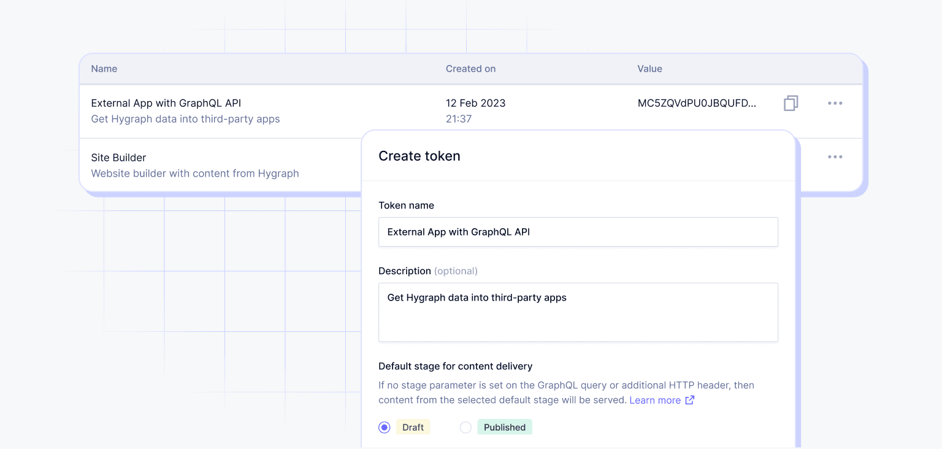Click 'Website builder with content from Hygraph' description

(195, 174)
